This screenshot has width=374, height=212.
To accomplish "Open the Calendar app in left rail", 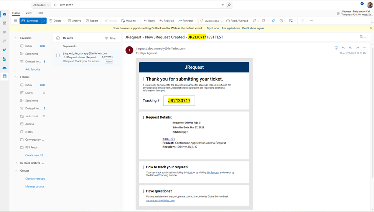I will tap(5, 23).
